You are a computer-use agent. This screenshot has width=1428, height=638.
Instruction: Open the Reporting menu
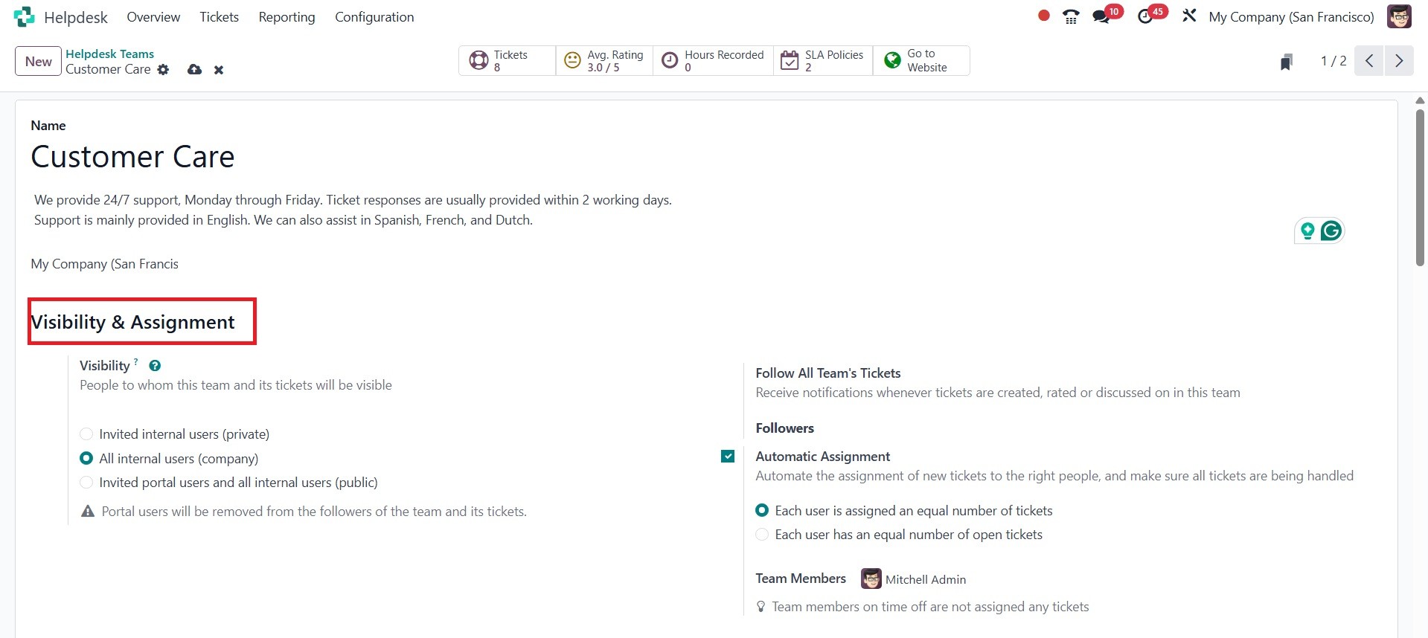point(286,17)
